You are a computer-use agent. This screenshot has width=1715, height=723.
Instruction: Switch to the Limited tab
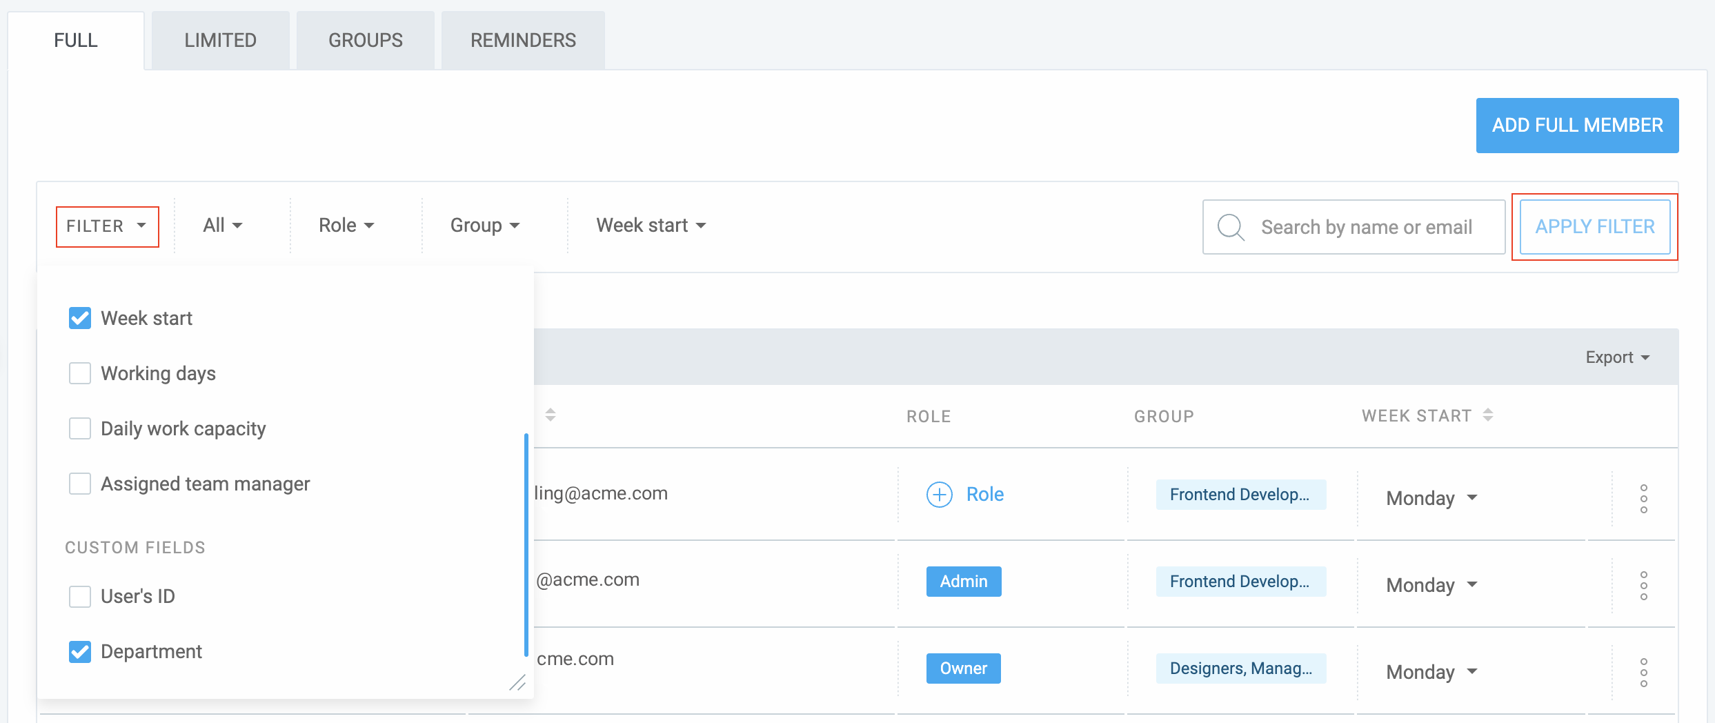pos(220,41)
